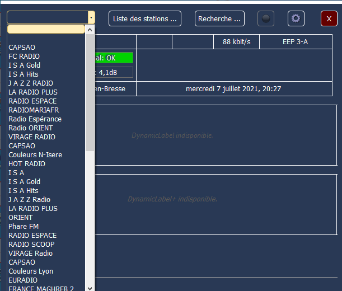
Task: Open the settings gear icon
Action: (296, 18)
